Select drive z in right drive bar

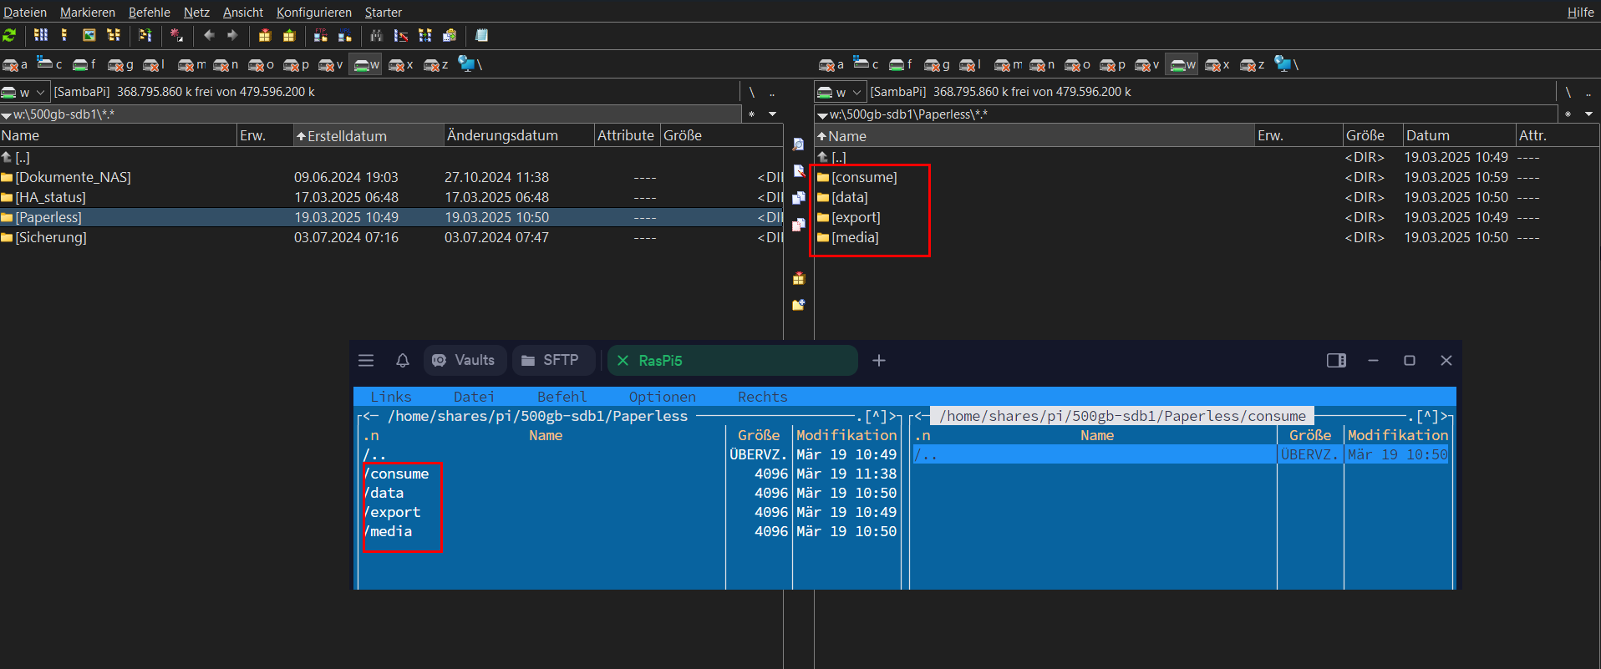[1253, 64]
